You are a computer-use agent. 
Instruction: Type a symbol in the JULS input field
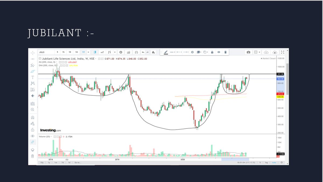pos(46,52)
